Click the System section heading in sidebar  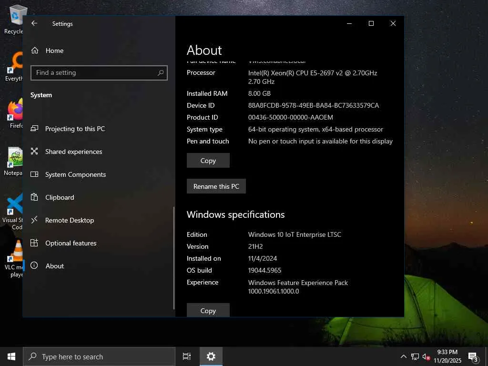(x=41, y=95)
